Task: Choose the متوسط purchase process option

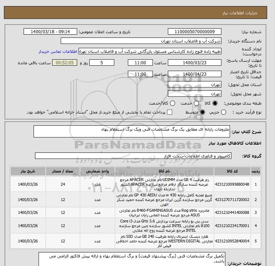Action: [x=202, y=112]
